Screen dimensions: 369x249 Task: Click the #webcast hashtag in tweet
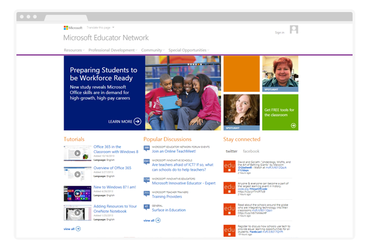pyautogui.click(x=256, y=232)
